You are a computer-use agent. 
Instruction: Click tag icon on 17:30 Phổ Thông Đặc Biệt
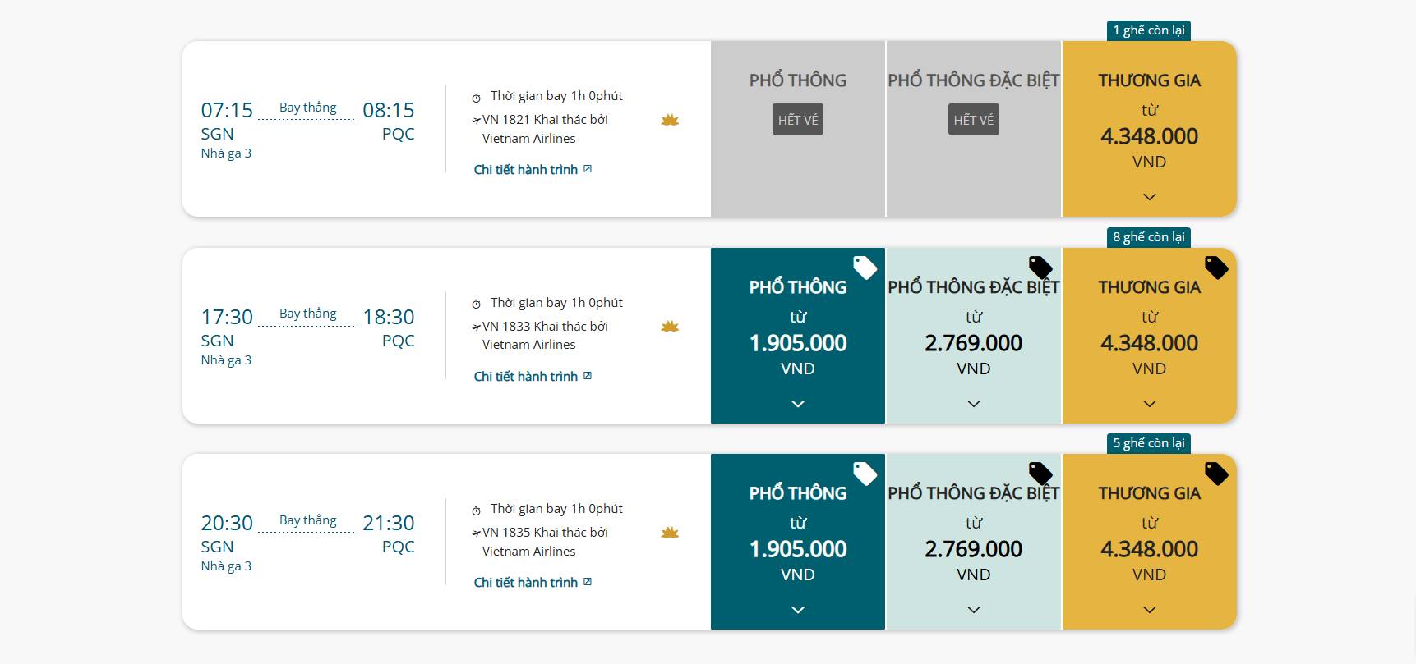(x=1040, y=268)
